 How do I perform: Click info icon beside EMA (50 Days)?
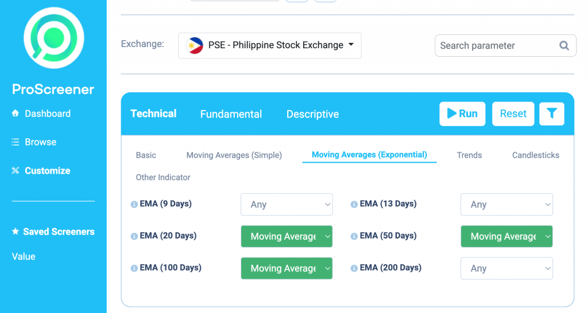tap(354, 236)
